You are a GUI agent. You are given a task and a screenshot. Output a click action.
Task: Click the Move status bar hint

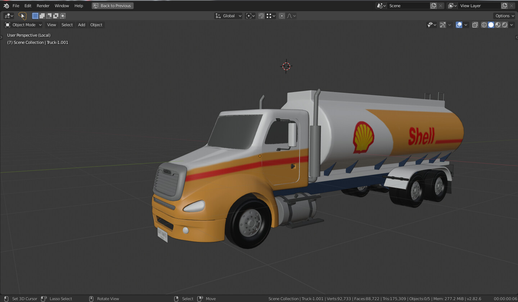(211, 299)
